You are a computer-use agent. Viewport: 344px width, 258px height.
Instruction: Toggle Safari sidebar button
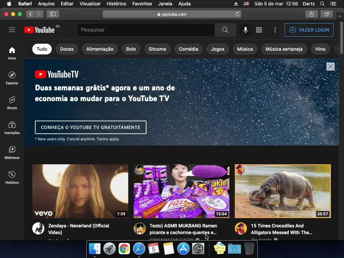click(x=53, y=14)
